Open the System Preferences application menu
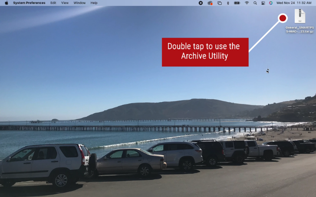Image resolution: width=316 pixels, height=197 pixels. pyautogui.click(x=29, y=3)
